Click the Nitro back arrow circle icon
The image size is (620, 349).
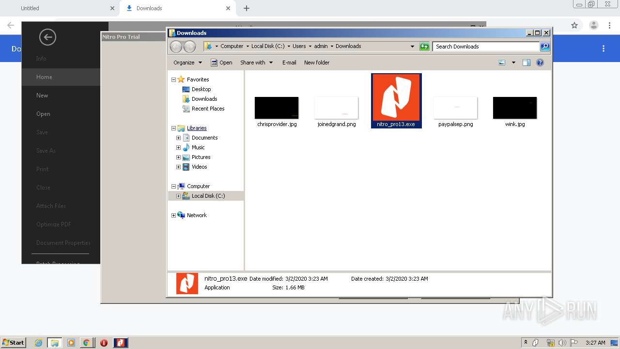(x=47, y=37)
